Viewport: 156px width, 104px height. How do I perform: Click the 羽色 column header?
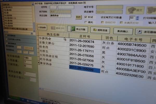109,38
